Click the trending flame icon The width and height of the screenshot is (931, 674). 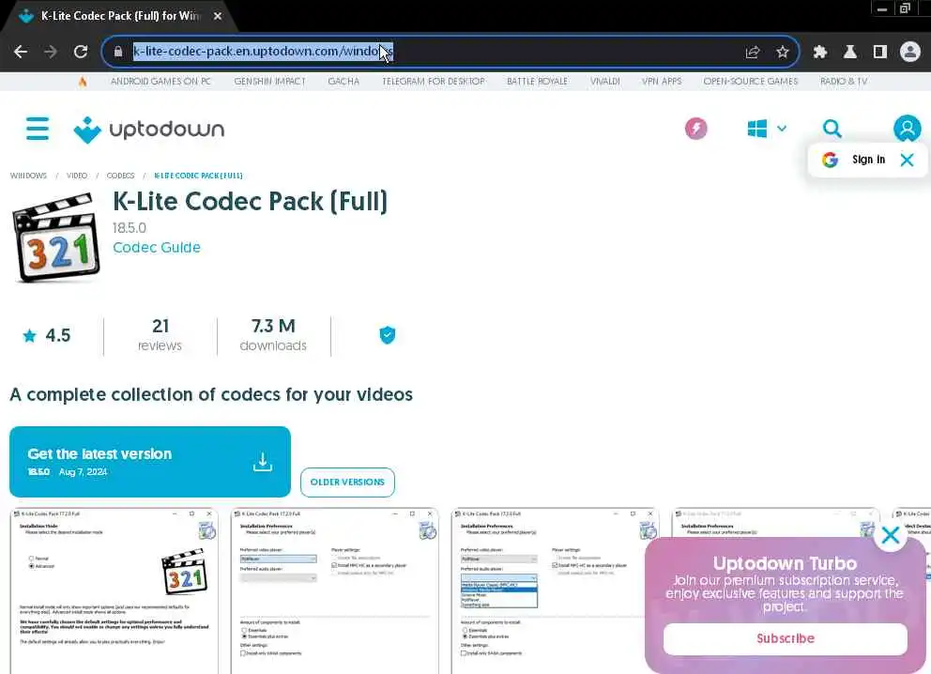(83, 82)
